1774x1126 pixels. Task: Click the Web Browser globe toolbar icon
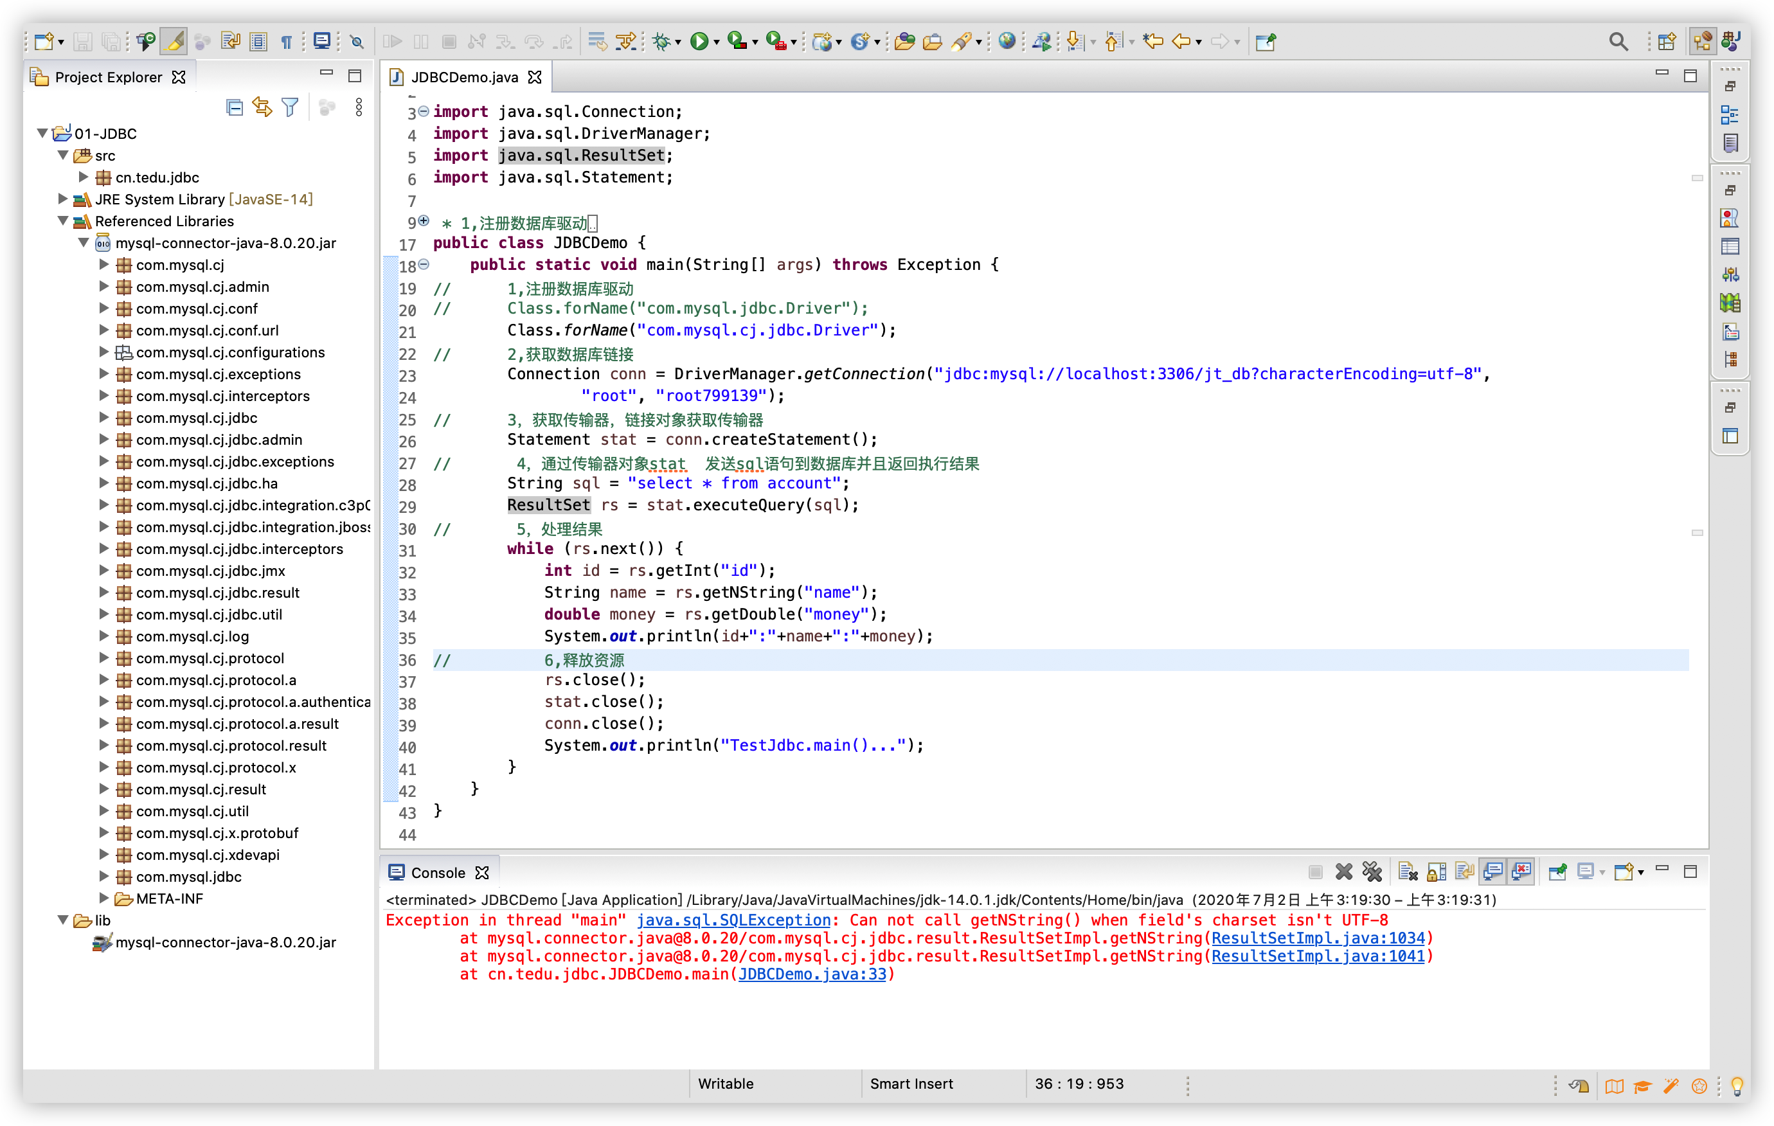tap(1007, 41)
